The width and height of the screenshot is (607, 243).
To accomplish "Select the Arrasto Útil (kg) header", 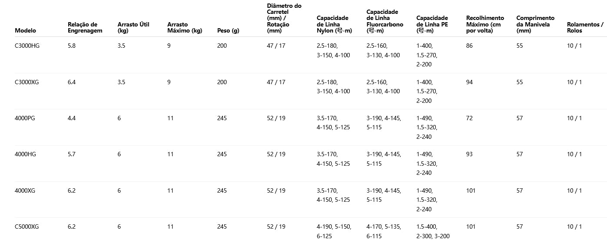I will tap(133, 28).
